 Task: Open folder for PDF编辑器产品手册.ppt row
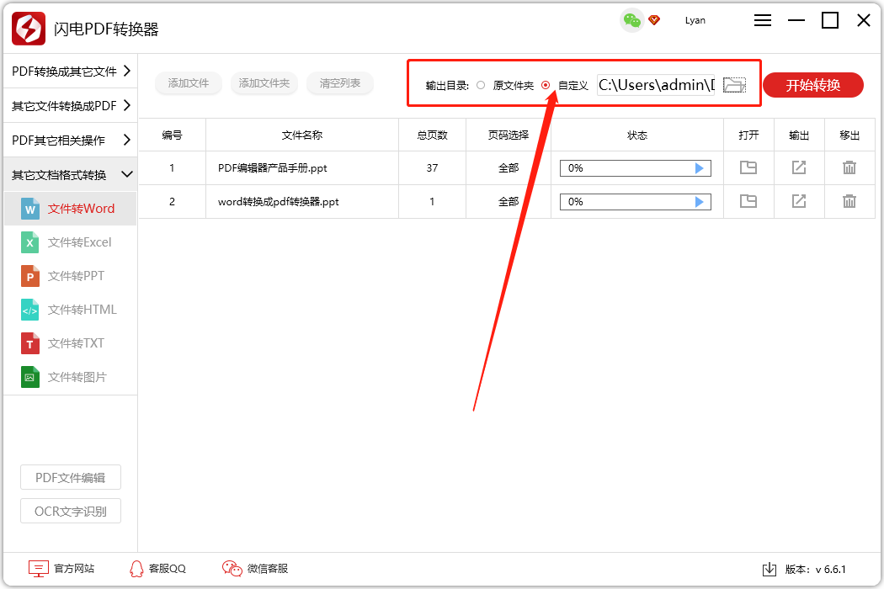748,167
